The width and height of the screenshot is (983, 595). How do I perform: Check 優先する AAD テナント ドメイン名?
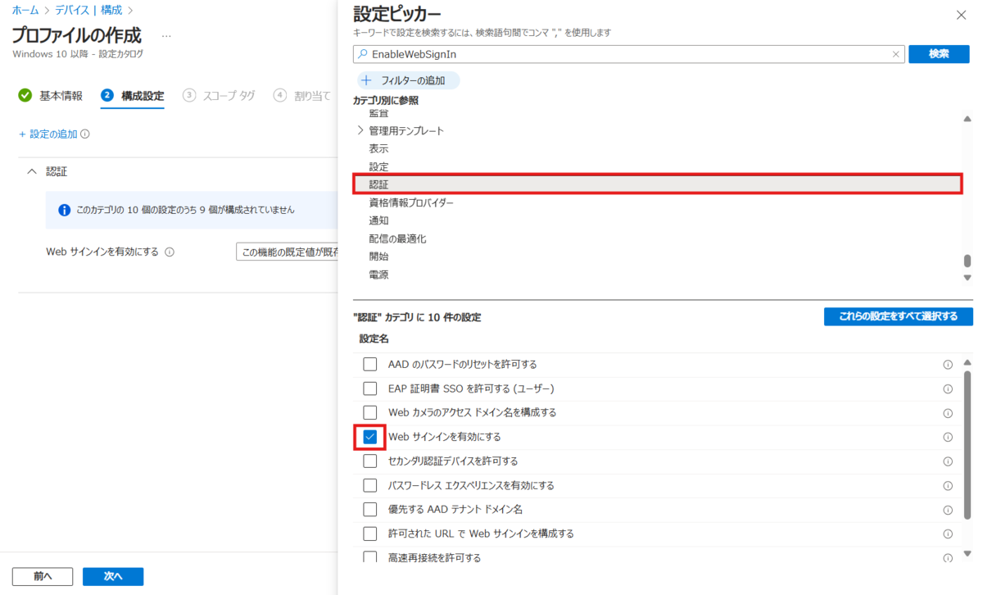pyautogui.click(x=370, y=510)
